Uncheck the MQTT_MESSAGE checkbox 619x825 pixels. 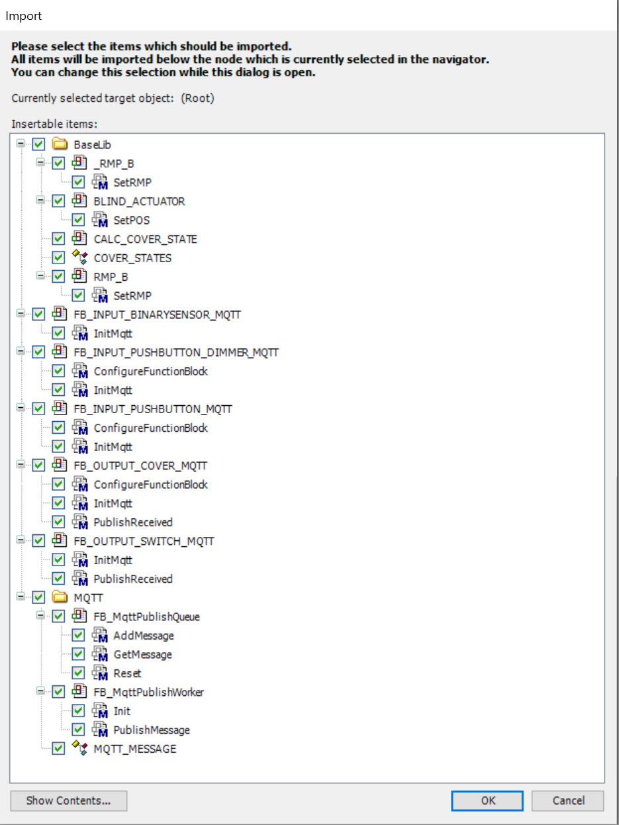pos(59,749)
